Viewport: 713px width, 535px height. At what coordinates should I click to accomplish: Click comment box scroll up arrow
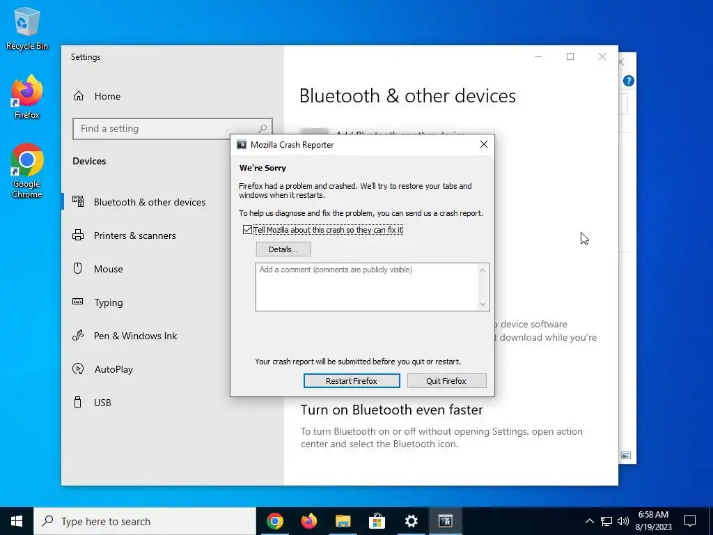coord(483,270)
